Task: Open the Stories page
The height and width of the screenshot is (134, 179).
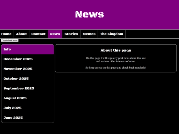Action: [x=71, y=34]
